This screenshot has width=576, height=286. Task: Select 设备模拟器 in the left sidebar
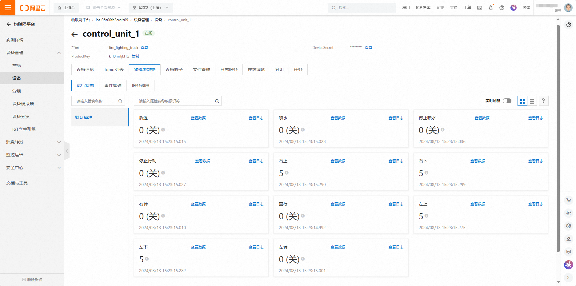point(23,104)
